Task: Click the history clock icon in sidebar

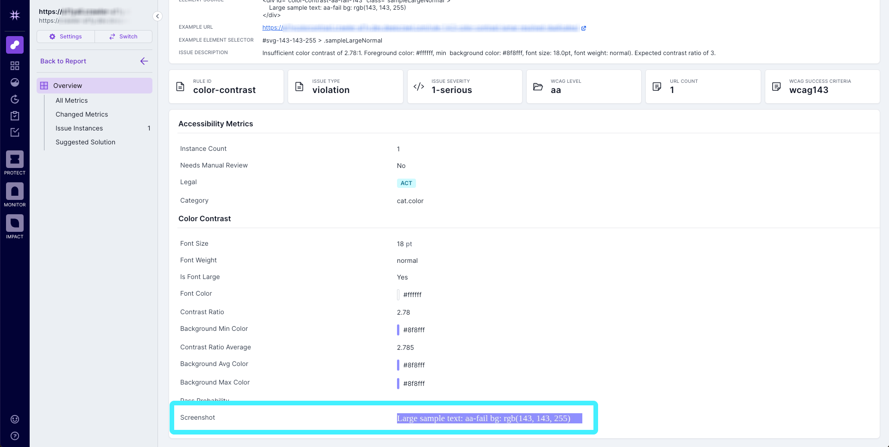Action: tap(15, 99)
